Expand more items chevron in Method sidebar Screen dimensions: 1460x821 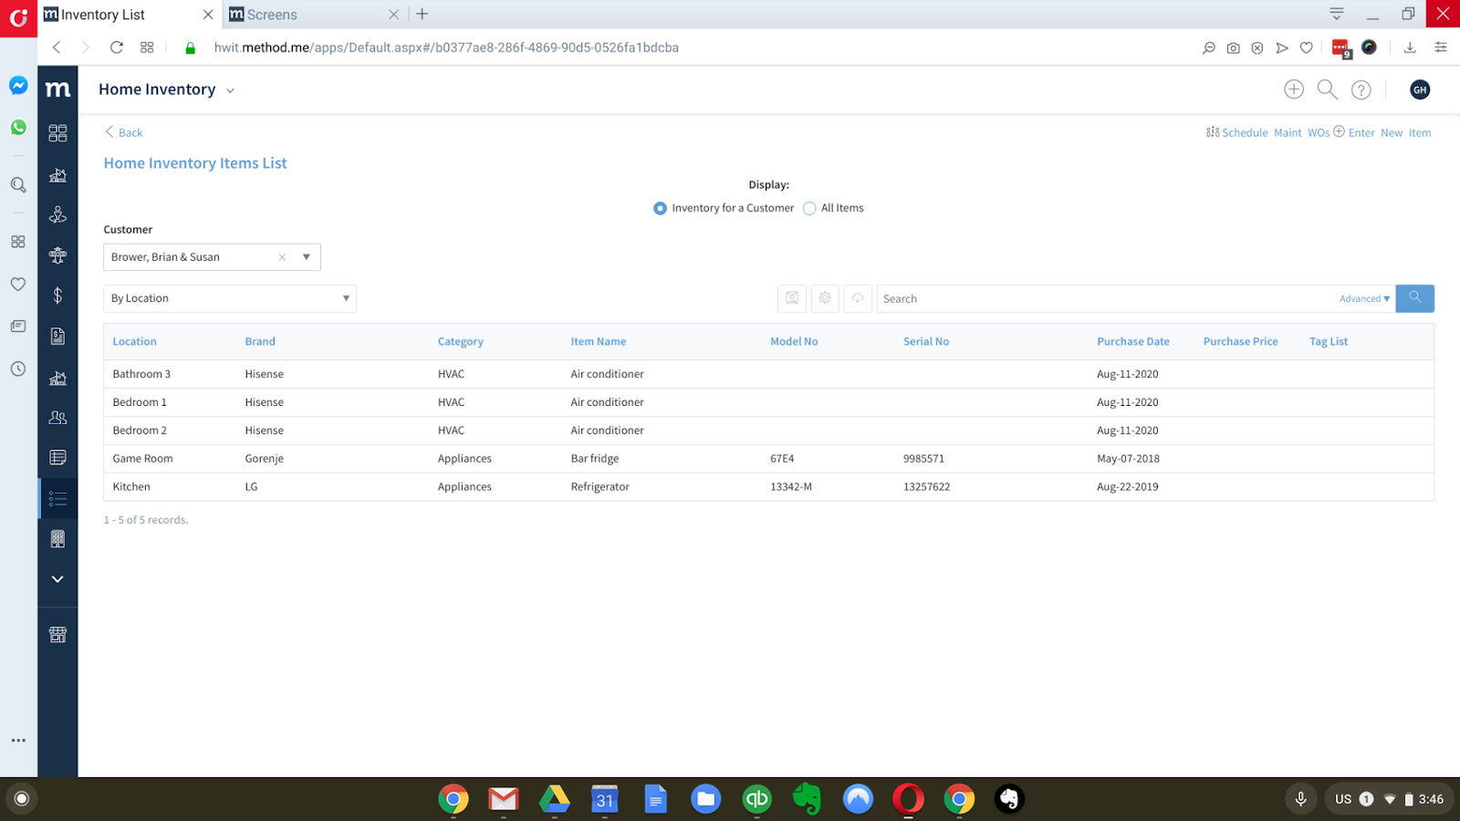tap(57, 579)
